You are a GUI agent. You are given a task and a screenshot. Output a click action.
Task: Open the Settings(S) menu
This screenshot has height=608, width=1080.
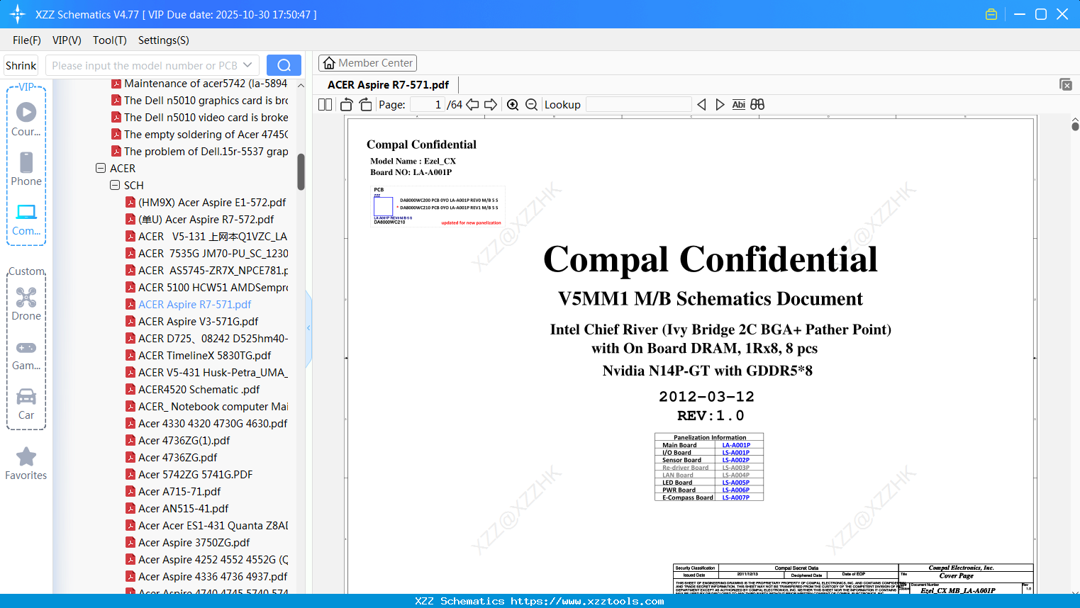pyautogui.click(x=164, y=40)
